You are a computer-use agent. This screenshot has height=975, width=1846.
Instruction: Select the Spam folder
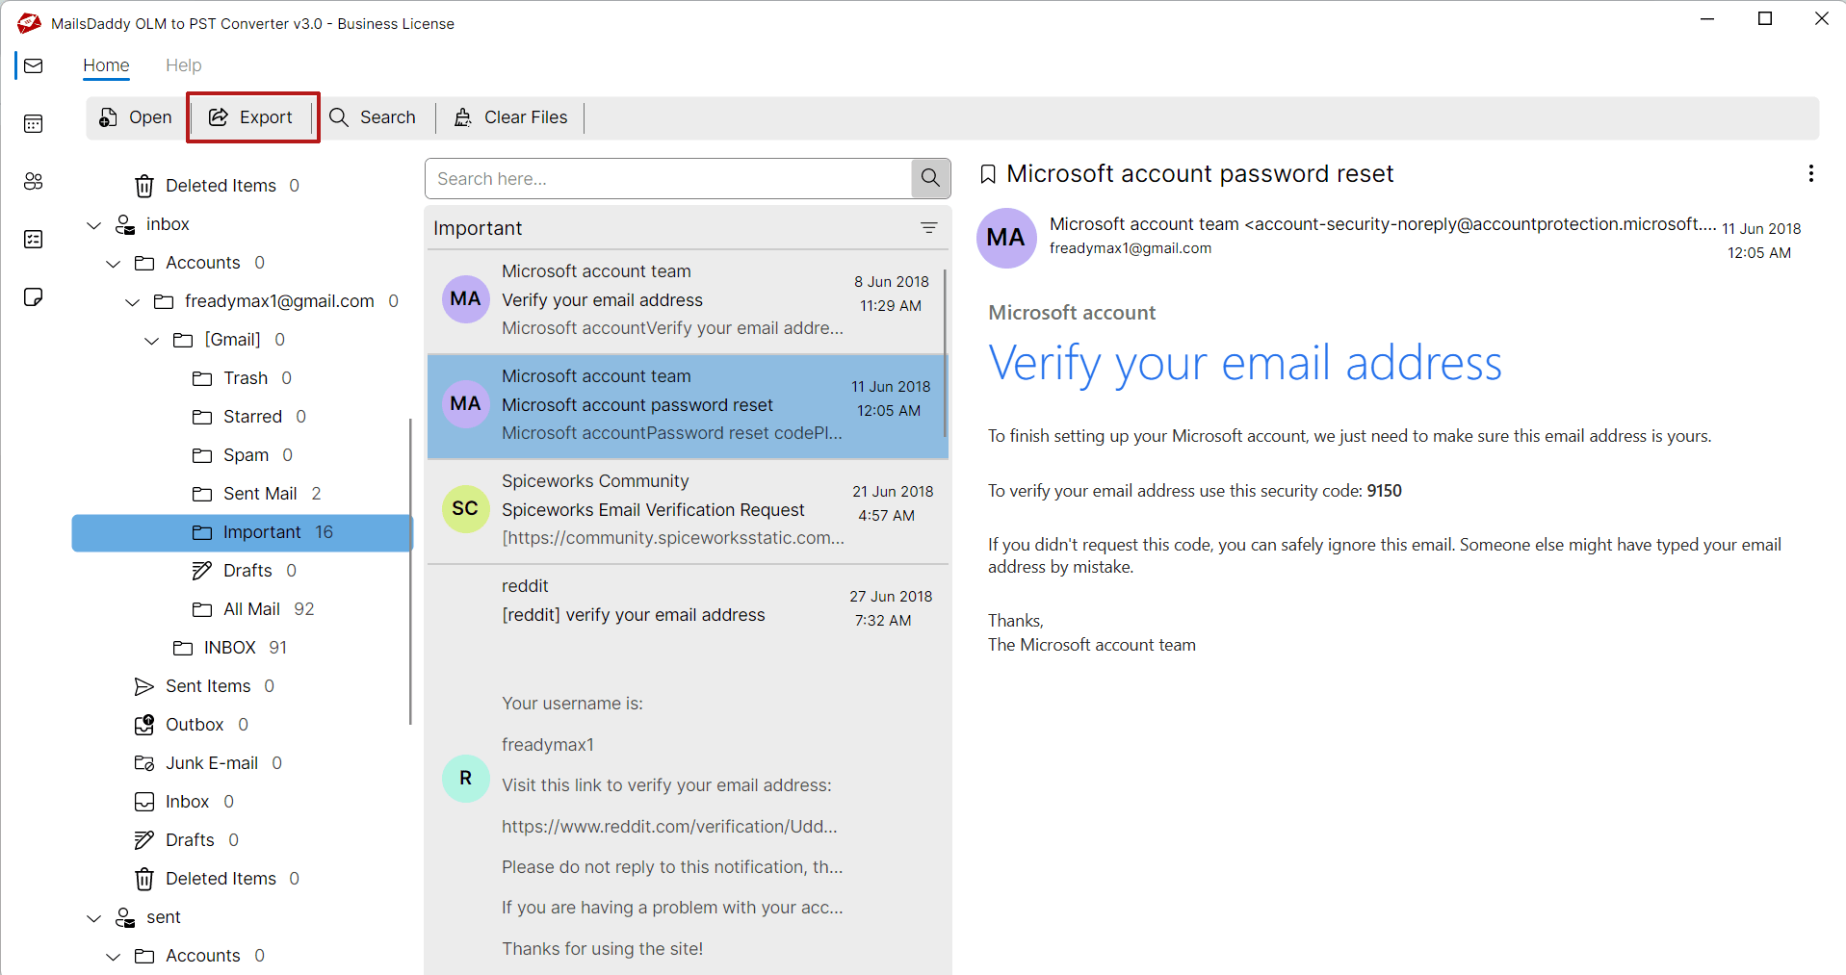242,455
